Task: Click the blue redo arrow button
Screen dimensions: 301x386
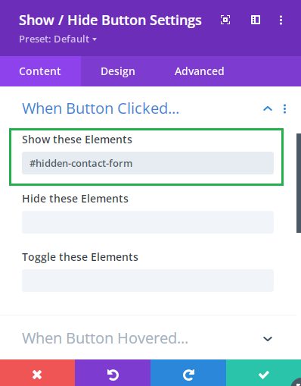Action: (188, 373)
